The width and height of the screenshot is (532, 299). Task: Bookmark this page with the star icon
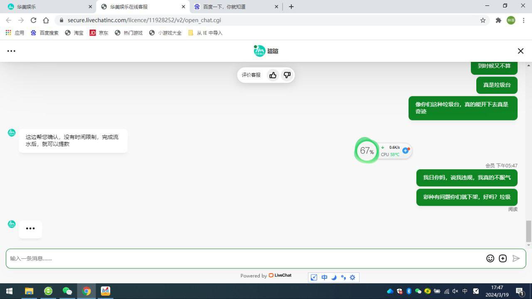click(483, 20)
